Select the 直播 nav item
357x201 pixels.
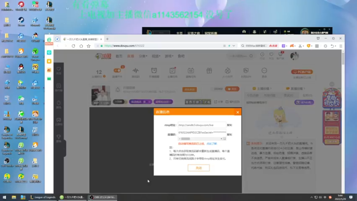tap(130, 56)
